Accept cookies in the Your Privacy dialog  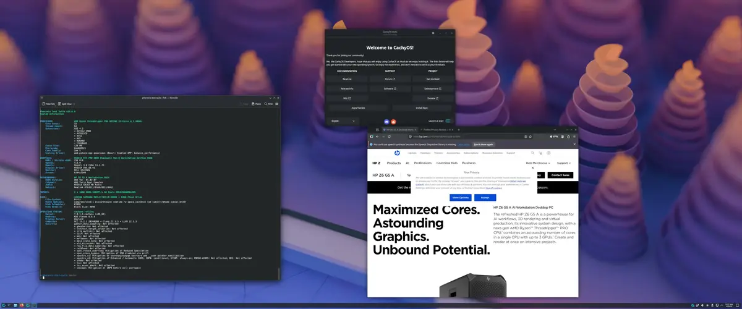point(485,197)
